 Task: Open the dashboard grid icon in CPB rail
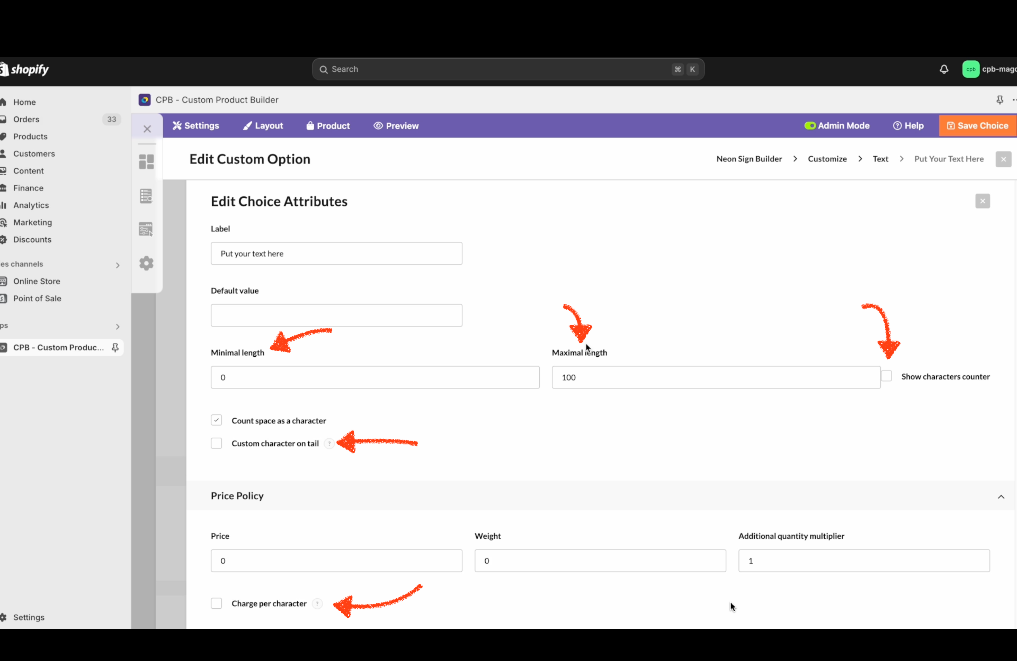[x=146, y=162]
